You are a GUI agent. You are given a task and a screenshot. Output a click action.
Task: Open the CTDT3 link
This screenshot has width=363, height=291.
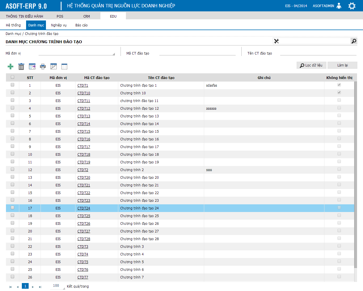click(x=83, y=246)
